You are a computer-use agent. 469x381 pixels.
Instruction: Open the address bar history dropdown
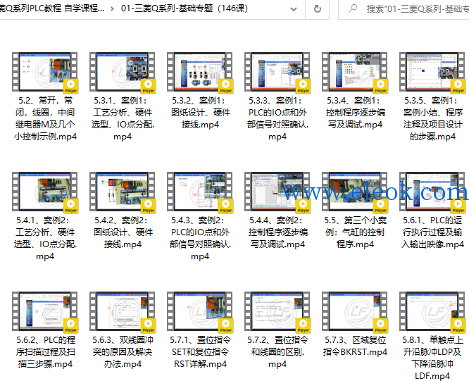294,9
